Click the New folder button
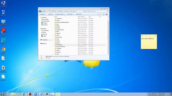Viewport: 172px width, 96px height. click(x=79, y=14)
